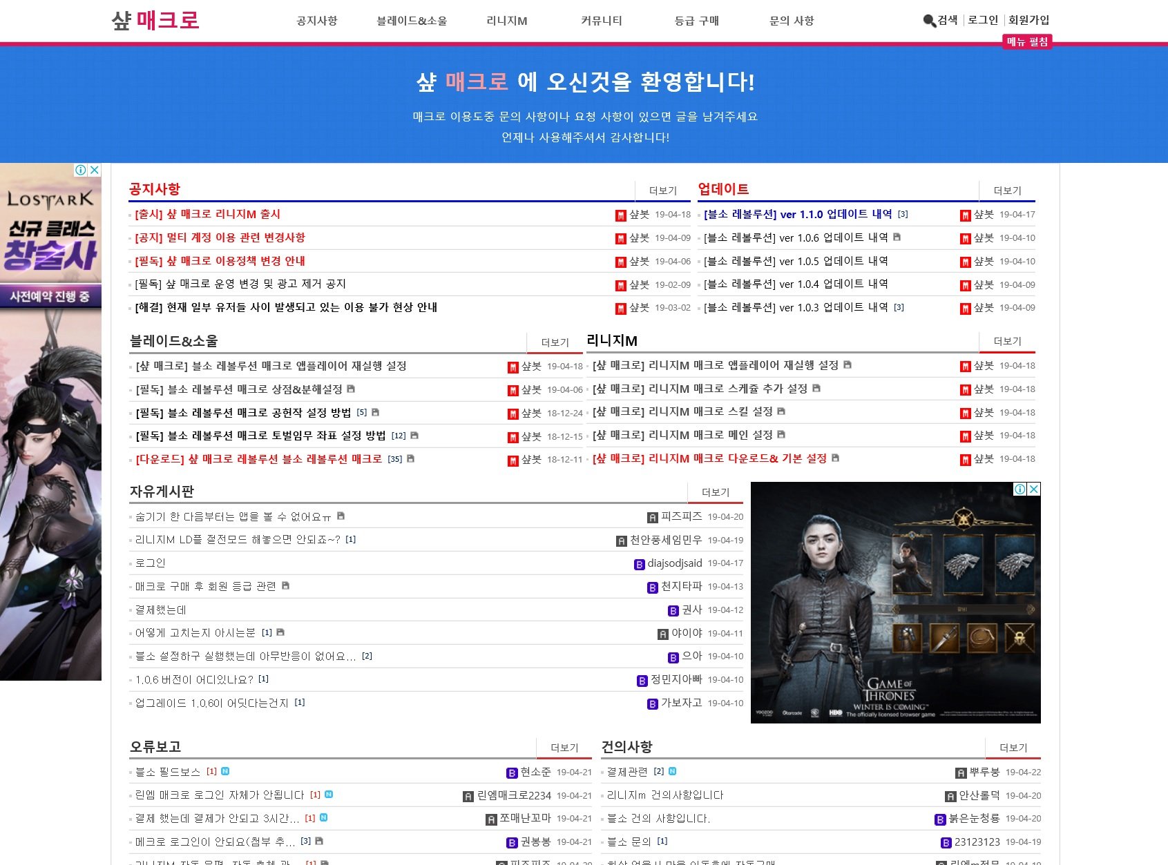Viewport: 1168px width, 865px height.
Task: Click 더보기 in the 업데이트 section
Action: point(1007,191)
